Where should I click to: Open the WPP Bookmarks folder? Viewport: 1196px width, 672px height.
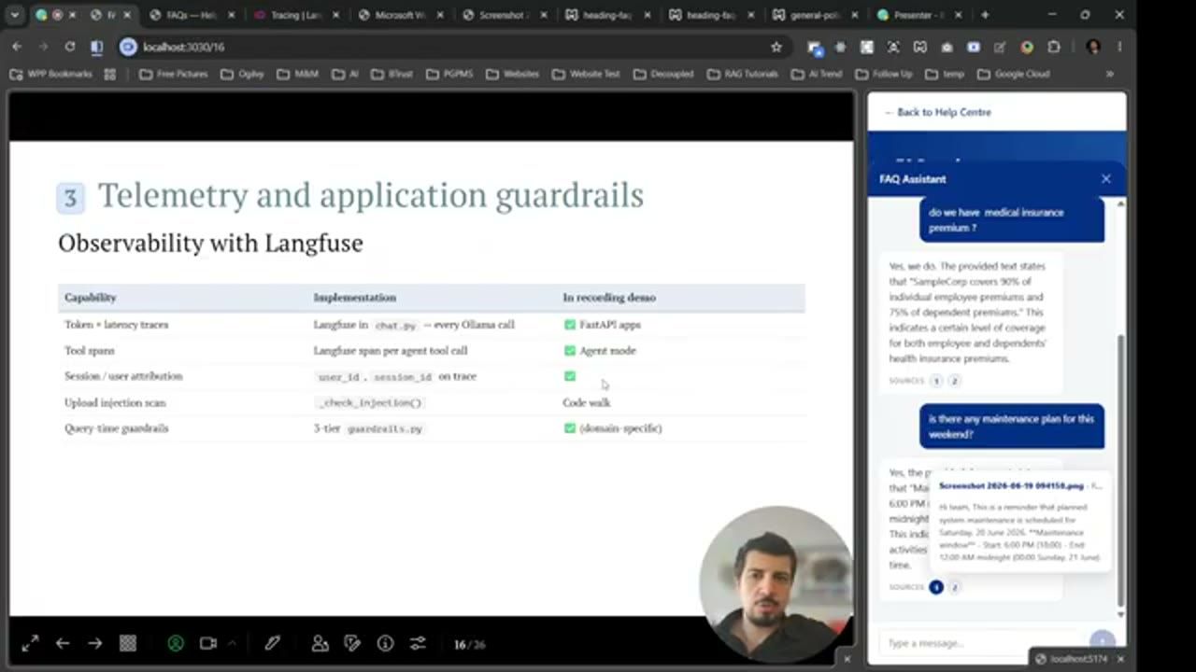(50, 74)
